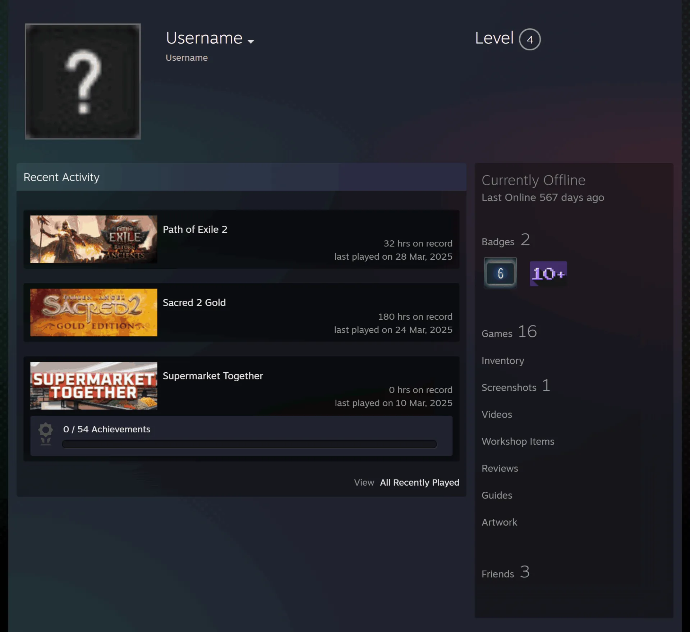Image resolution: width=690 pixels, height=632 pixels.
Task: Click the achievements trophy icon
Action: click(46, 434)
